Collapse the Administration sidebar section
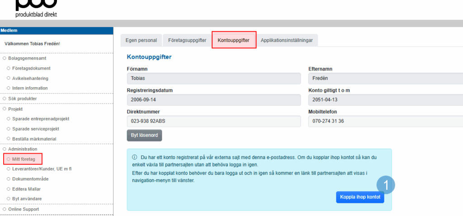463x216 pixels. click(22, 149)
